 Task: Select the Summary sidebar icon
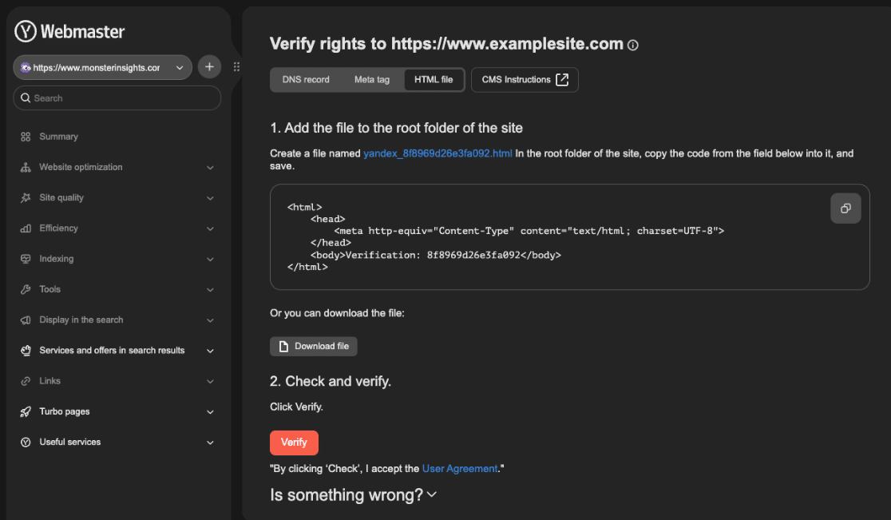[x=25, y=137]
